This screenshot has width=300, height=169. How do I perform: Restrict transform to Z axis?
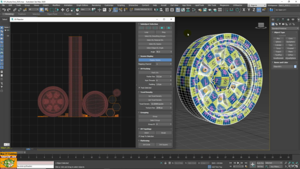coord(254,10)
